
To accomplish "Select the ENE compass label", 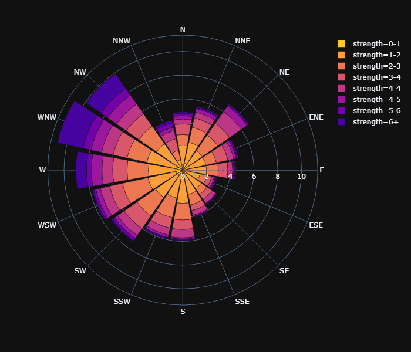I will tap(316, 117).
